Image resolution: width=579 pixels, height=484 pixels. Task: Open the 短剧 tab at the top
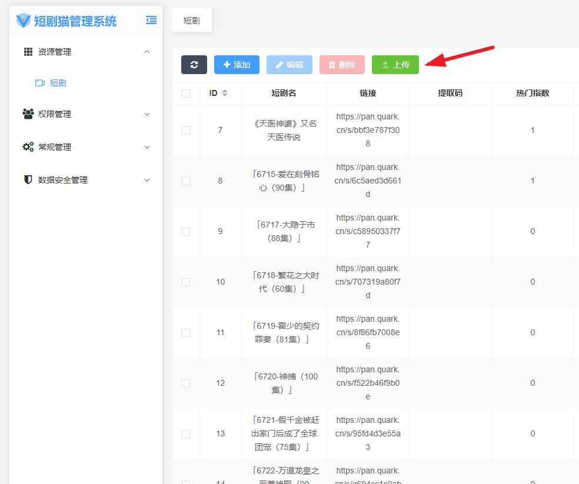pyautogui.click(x=192, y=21)
